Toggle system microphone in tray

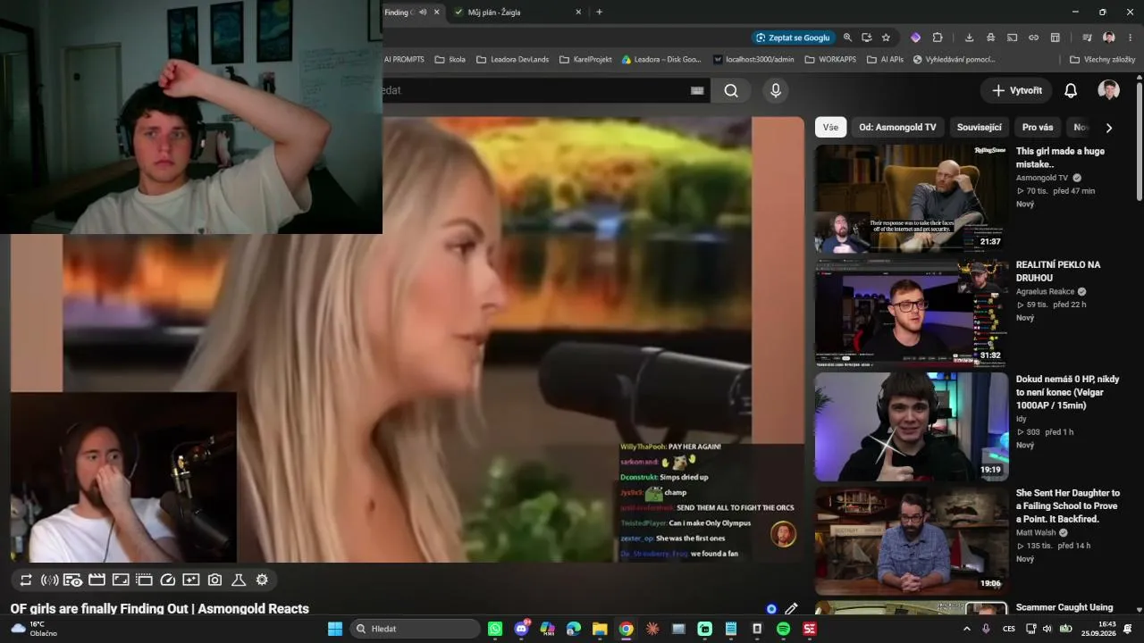coord(986,629)
